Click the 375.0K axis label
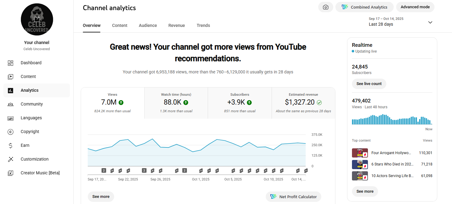 317,135
